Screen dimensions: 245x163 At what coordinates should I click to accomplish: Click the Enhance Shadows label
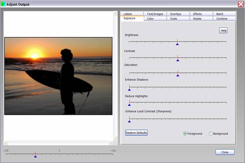[x=136, y=80]
